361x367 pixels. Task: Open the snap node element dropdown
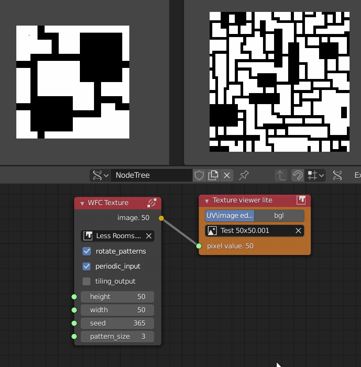(316, 175)
